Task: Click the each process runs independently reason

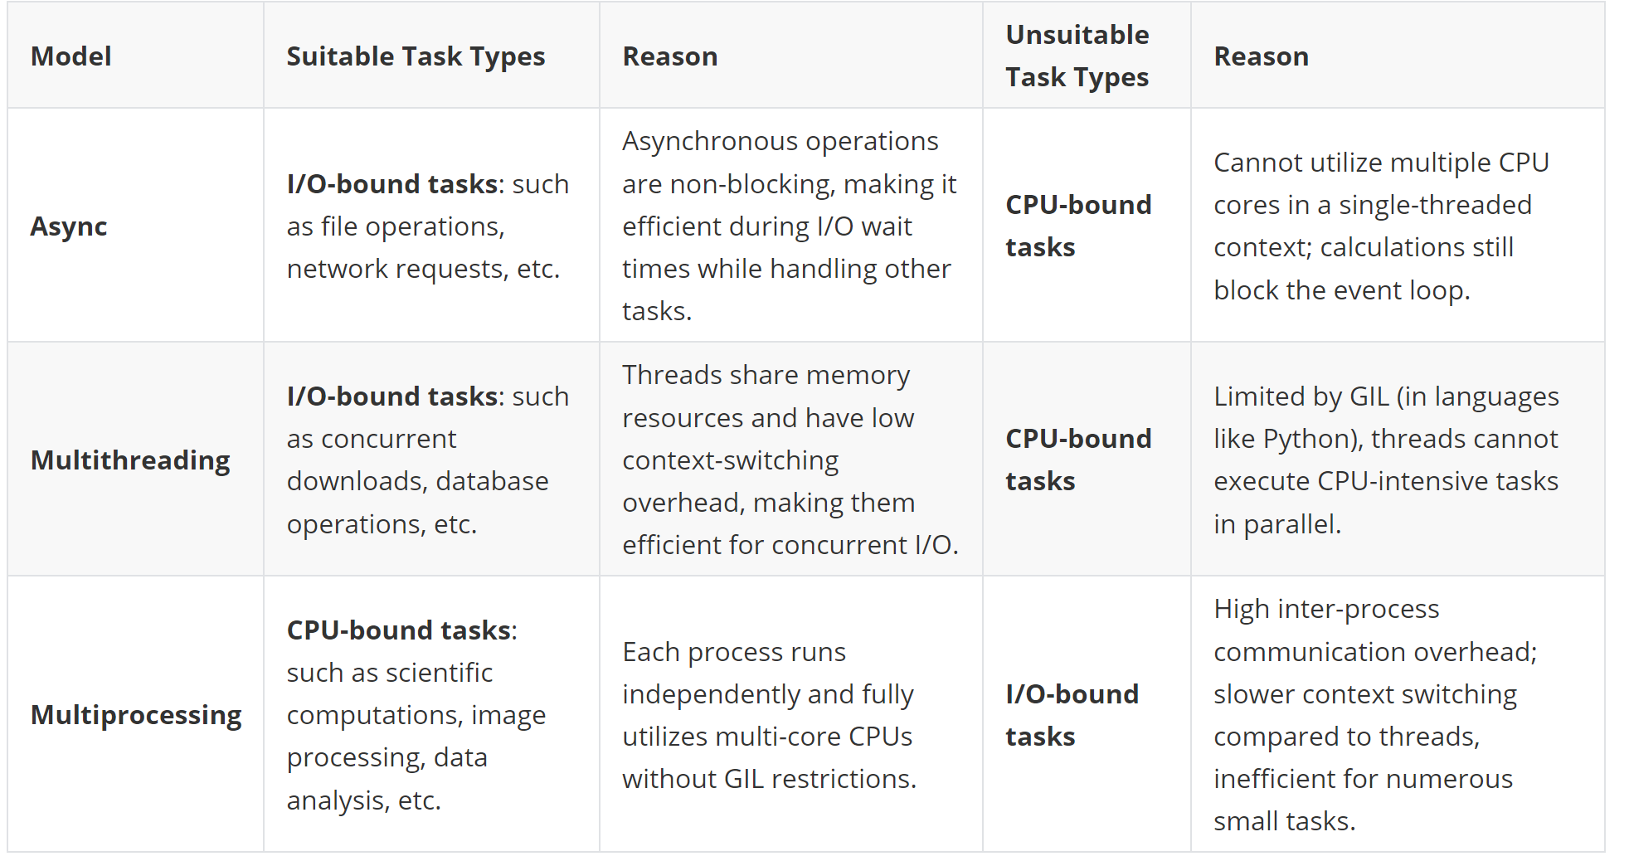Action: point(791,714)
